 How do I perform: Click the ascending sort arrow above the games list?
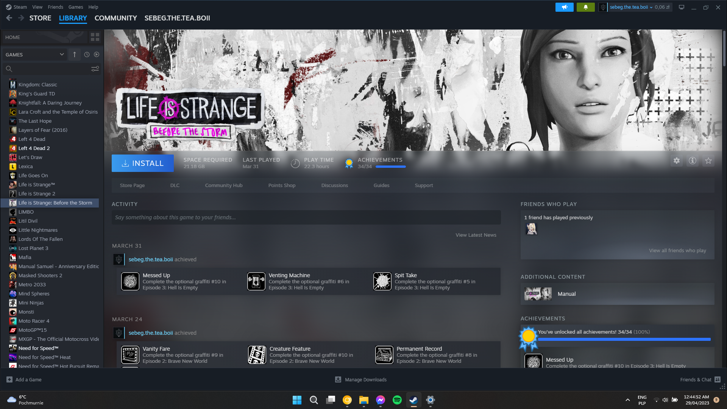tap(74, 55)
